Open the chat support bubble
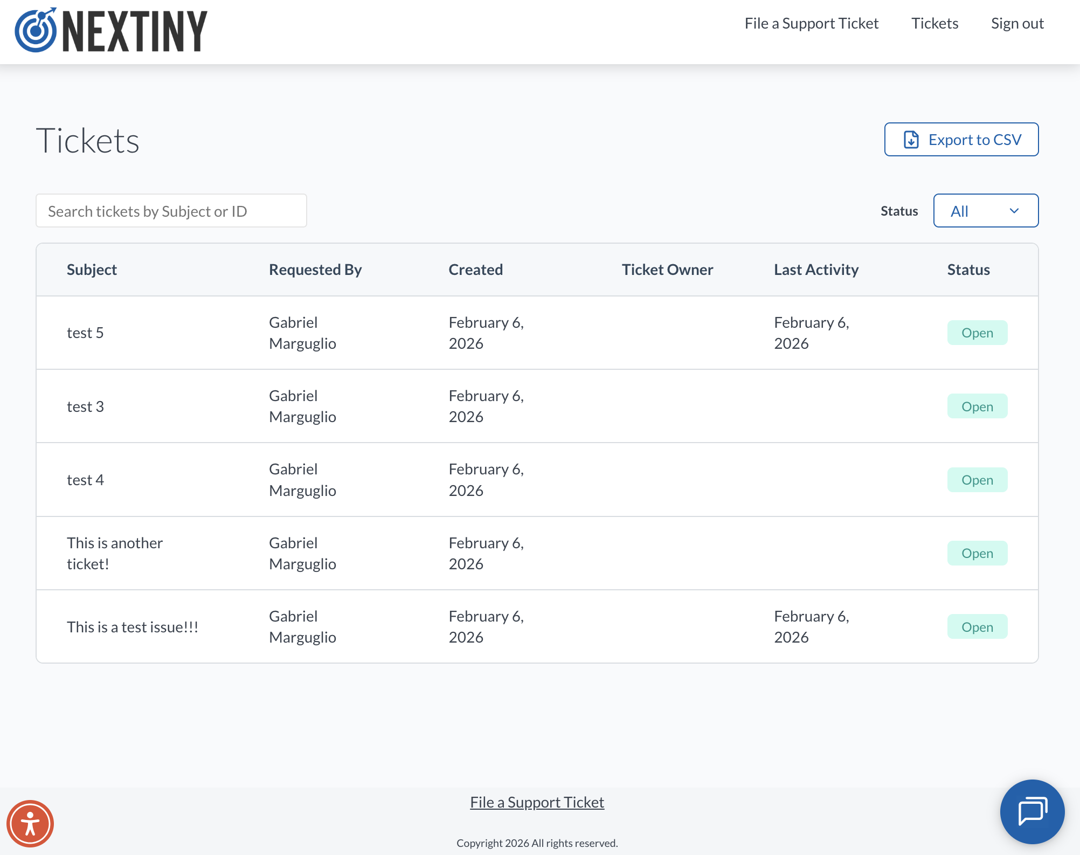The height and width of the screenshot is (855, 1080). (1032, 812)
